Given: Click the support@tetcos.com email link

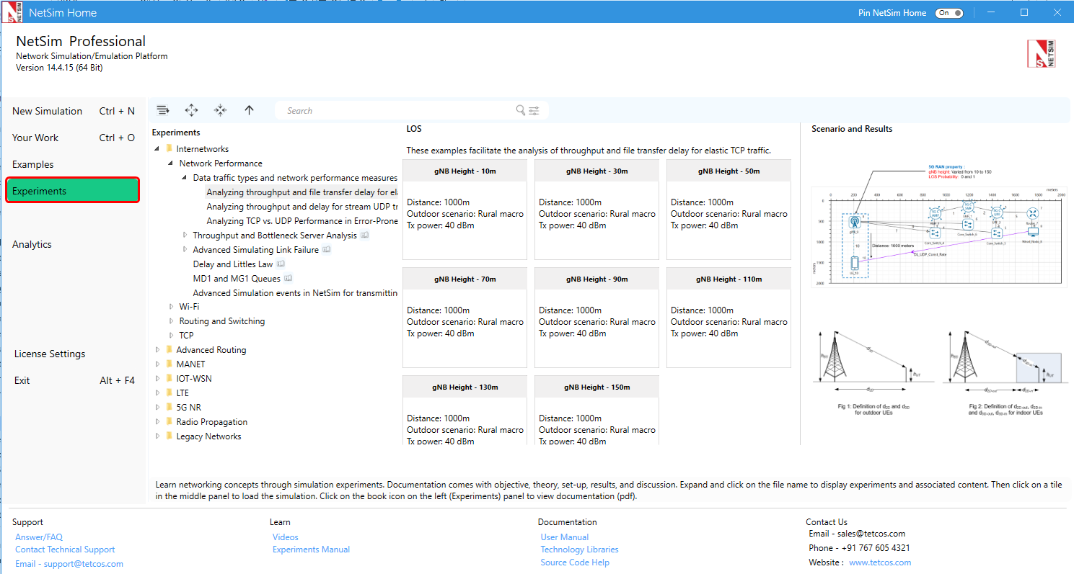Looking at the screenshot, I should tap(69, 564).
